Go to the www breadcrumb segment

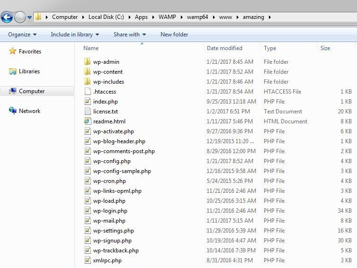click(225, 17)
